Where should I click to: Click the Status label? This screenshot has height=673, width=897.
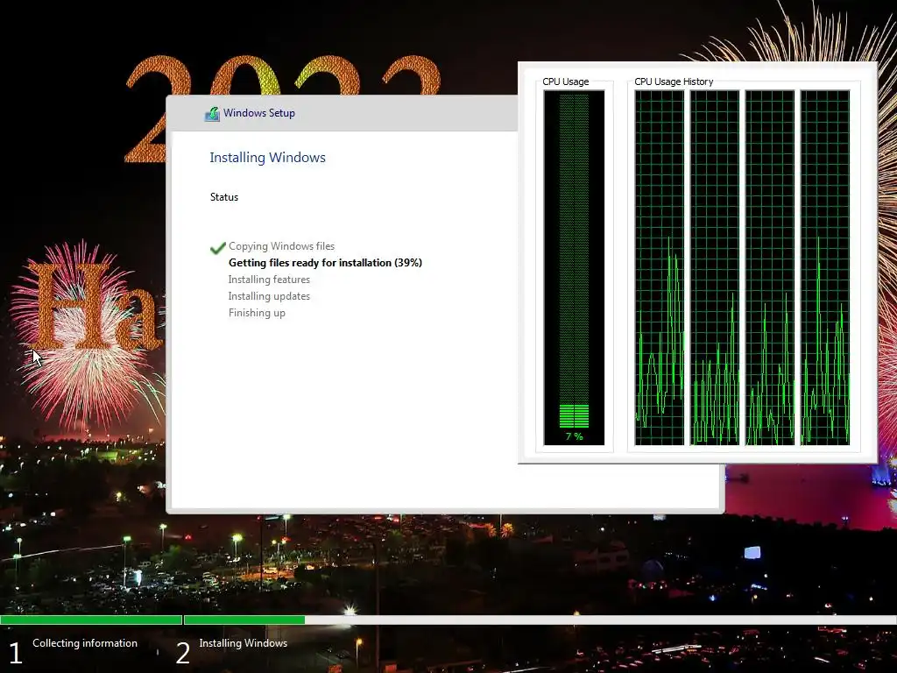click(223, 197)
